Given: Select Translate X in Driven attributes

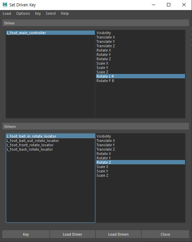Looking at the screenshot, I should [x=141, y=141].
